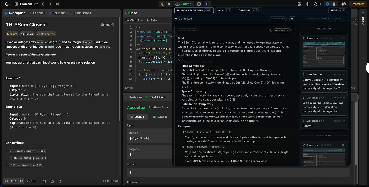
Task: Open the layout grid icon
Action: click(299, 4)
